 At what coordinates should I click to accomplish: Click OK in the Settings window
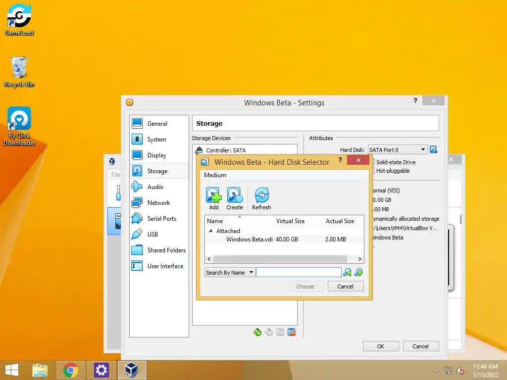coord(381,346)
